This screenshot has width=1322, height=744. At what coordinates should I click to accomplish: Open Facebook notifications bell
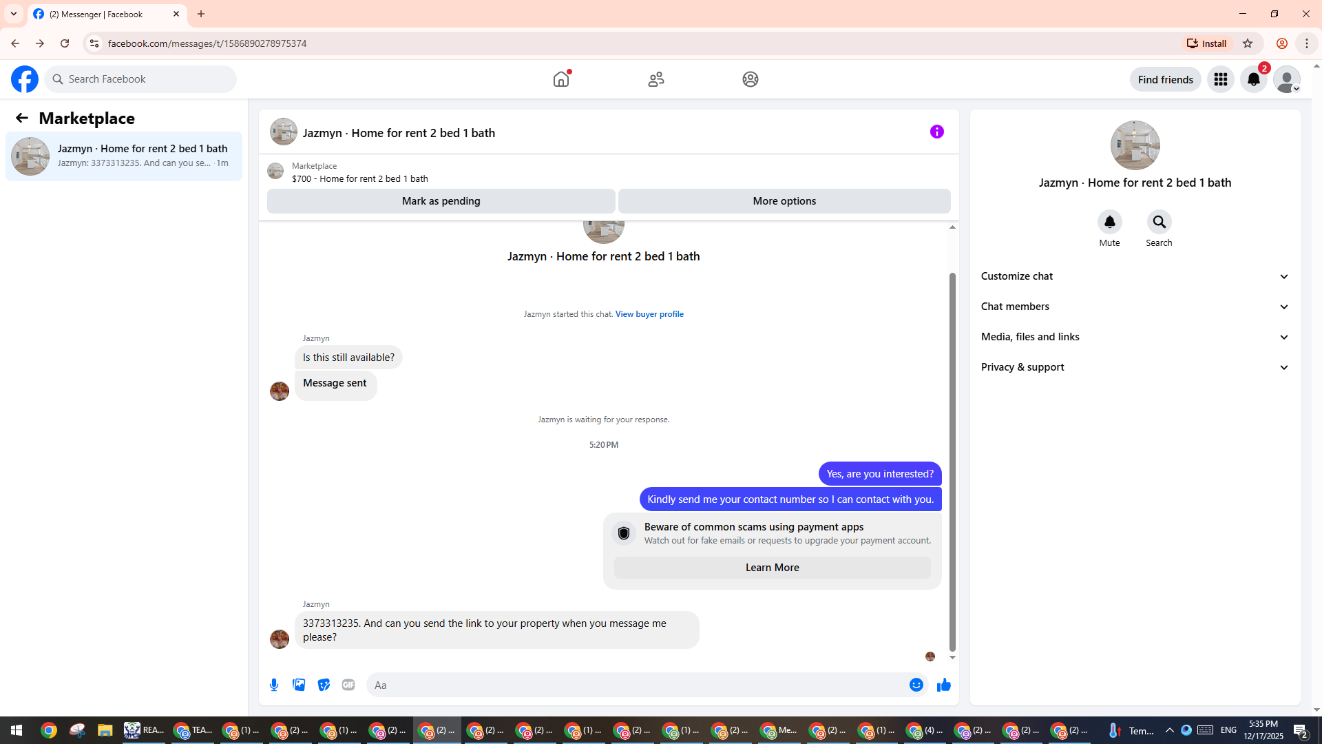point(1253,79)
